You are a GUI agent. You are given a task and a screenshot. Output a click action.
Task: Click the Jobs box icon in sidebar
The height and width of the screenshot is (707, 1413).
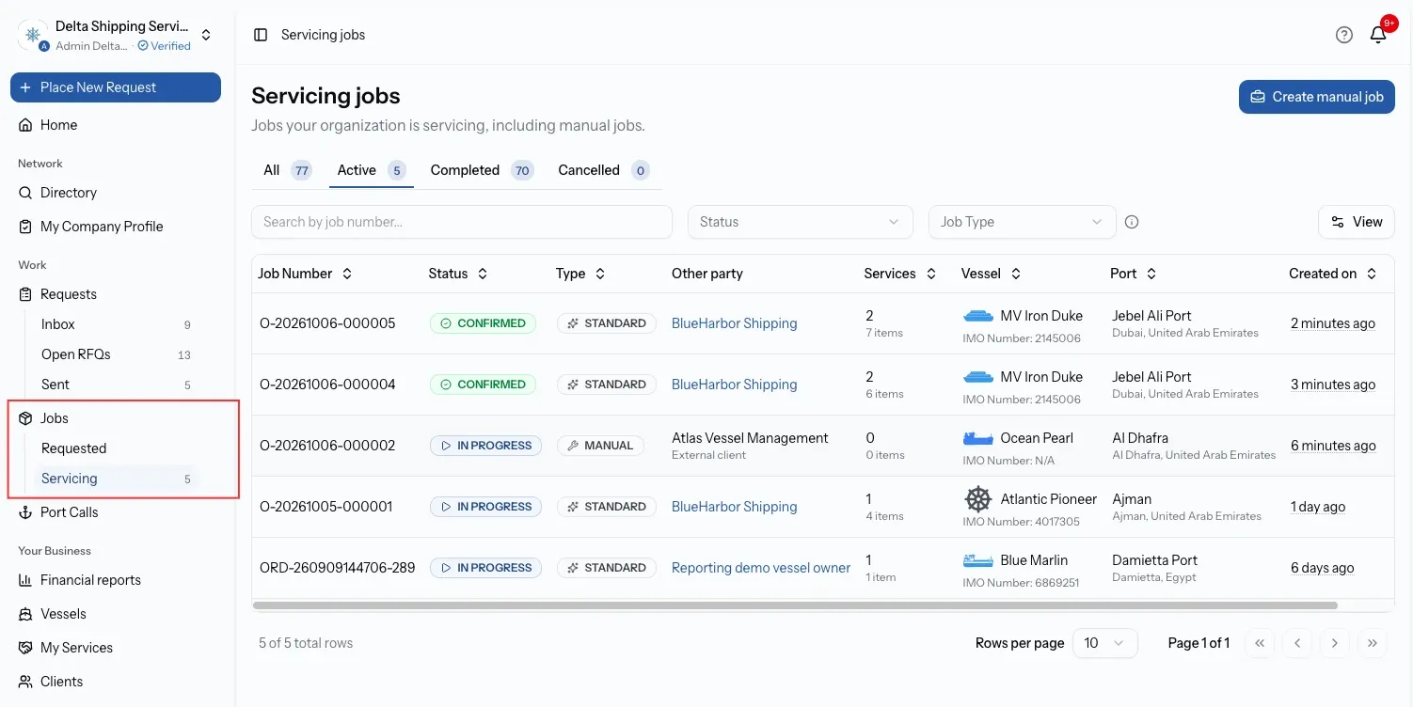coord(25,418)
